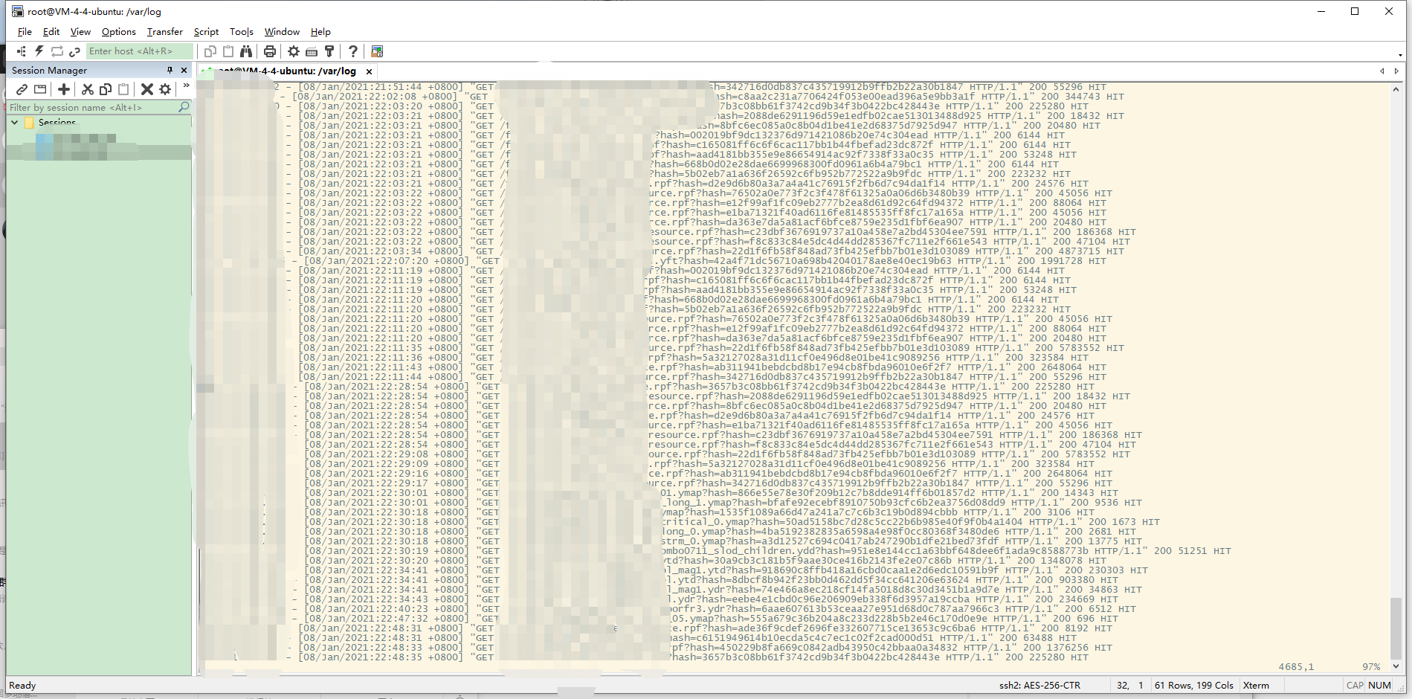1412x699 pixels.
Task: Open the Help menu
Action: pos(320,32)
